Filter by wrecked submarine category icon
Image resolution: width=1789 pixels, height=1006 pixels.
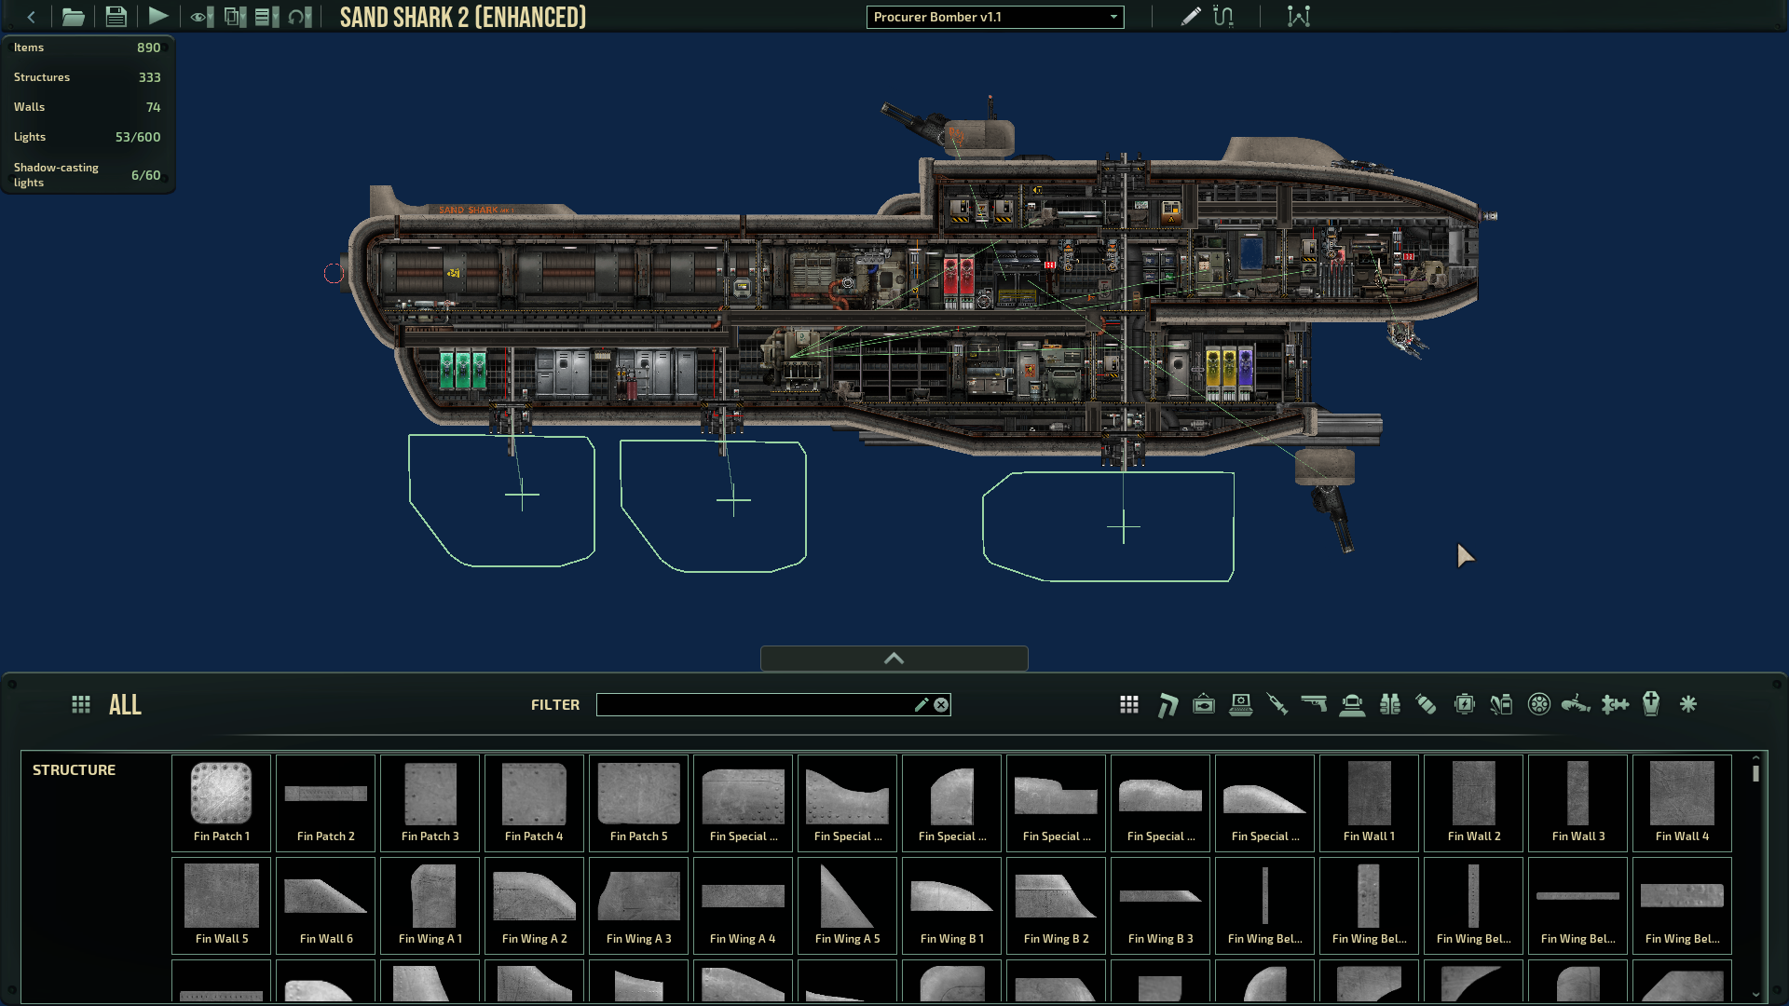[1576, 705]
